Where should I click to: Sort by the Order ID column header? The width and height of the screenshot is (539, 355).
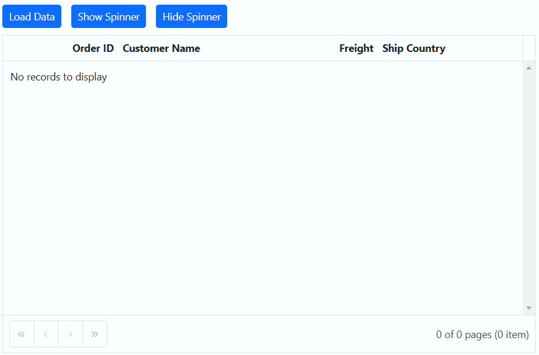pos(93,48)
